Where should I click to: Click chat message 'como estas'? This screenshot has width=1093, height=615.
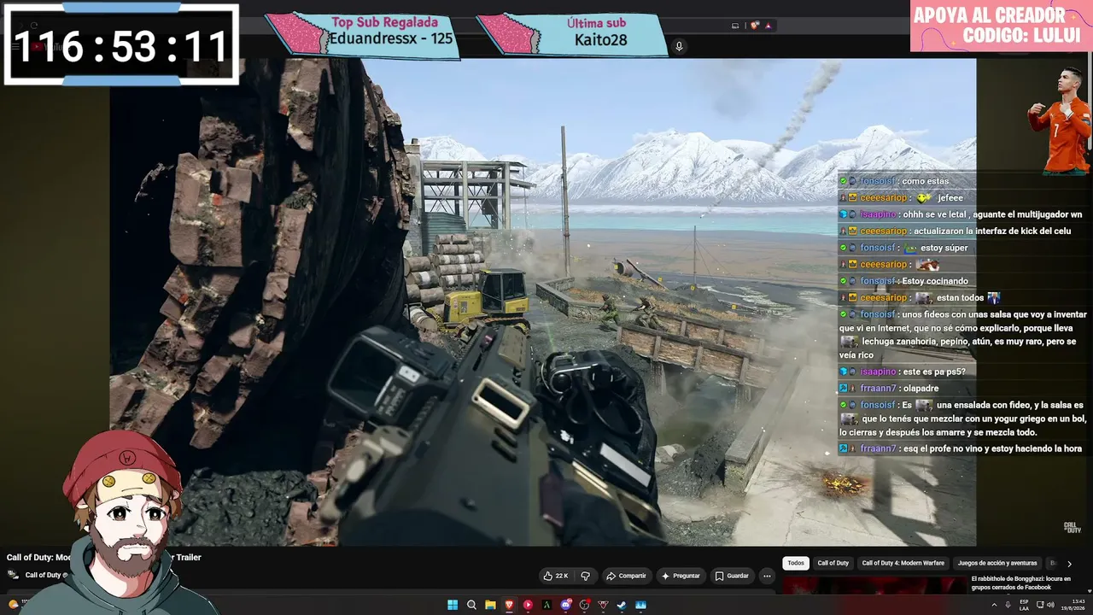926,181
